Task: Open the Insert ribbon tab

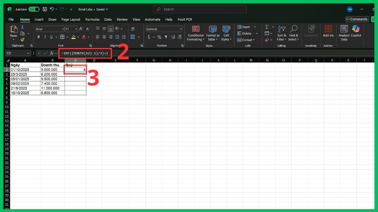Action: 39,19
